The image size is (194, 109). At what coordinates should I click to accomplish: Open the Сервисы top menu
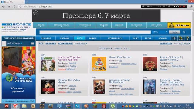119,25
